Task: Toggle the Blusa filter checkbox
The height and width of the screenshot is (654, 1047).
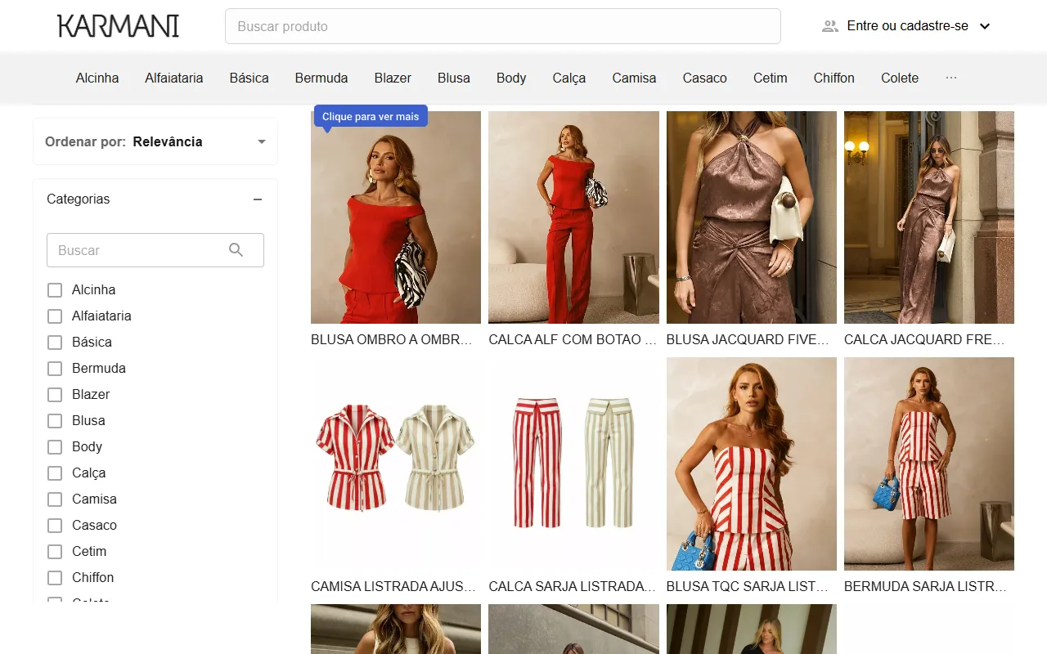Action: point(55,421)
